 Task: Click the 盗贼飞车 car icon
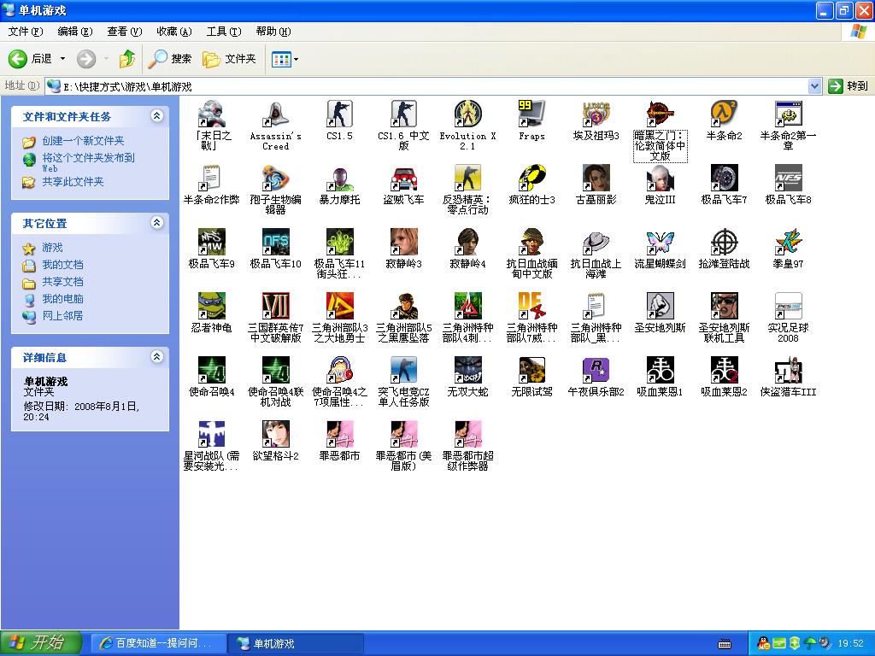point(403,179)
